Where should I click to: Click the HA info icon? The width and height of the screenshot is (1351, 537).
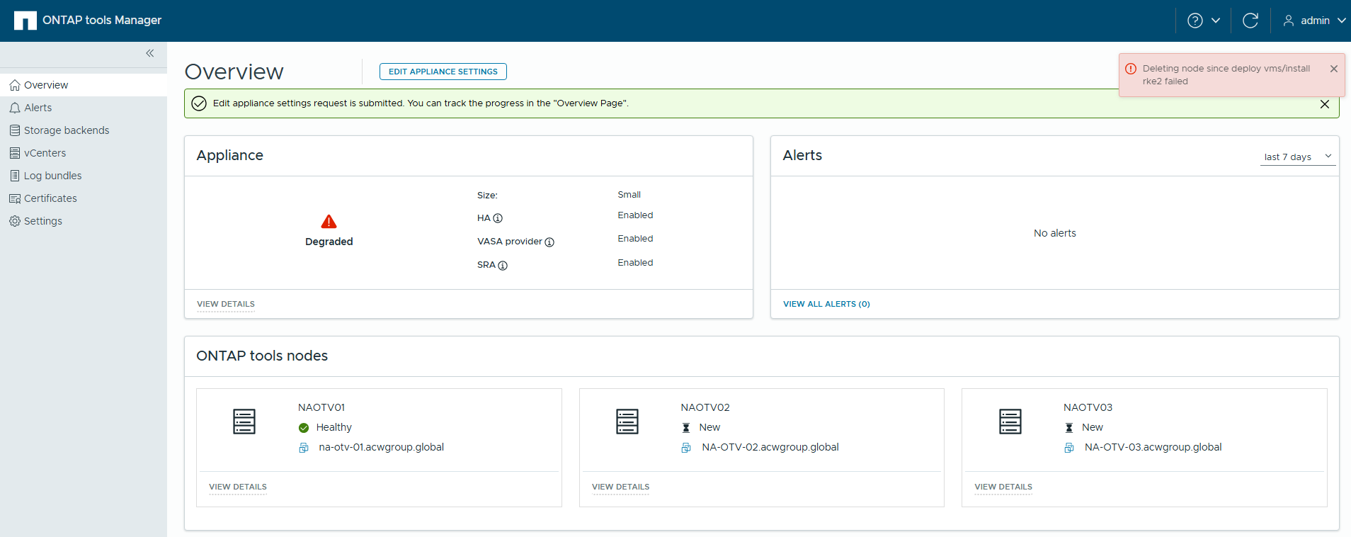click(498, 218)
